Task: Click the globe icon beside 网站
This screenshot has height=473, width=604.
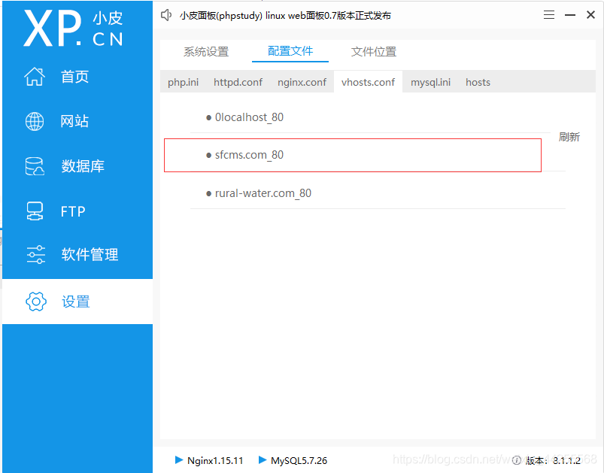Action: 35,121
